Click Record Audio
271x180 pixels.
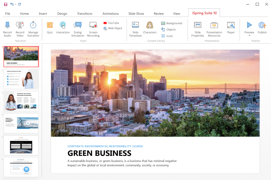[x=8, y=29]
